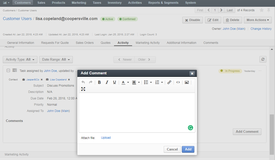275x160 pixels.
Task: Insert an image into the comment
Action: click(187, 82)
